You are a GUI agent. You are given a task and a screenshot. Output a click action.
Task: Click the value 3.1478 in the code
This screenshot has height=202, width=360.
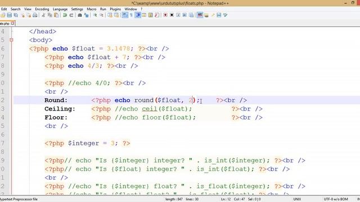click(118, 49)
